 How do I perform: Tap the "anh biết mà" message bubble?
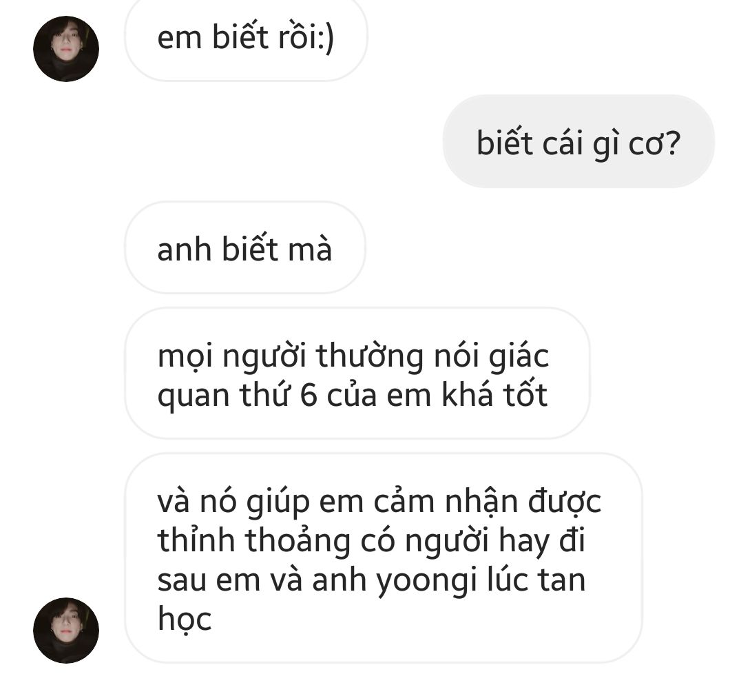(x=244, y=247)
